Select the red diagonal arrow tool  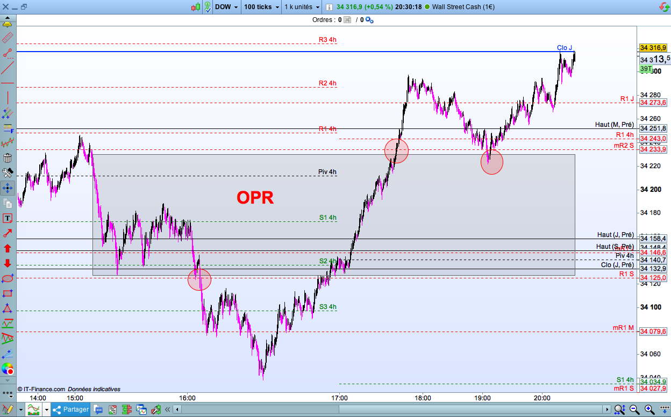coord(8,233)
